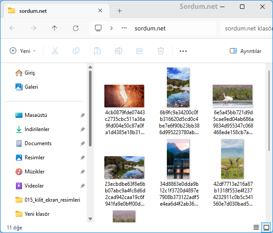The height and width of the screenshot is (233, 273).
Task: Select the canyon image thumbnail 4cb0879fde07443
Action: coord(124,96)
